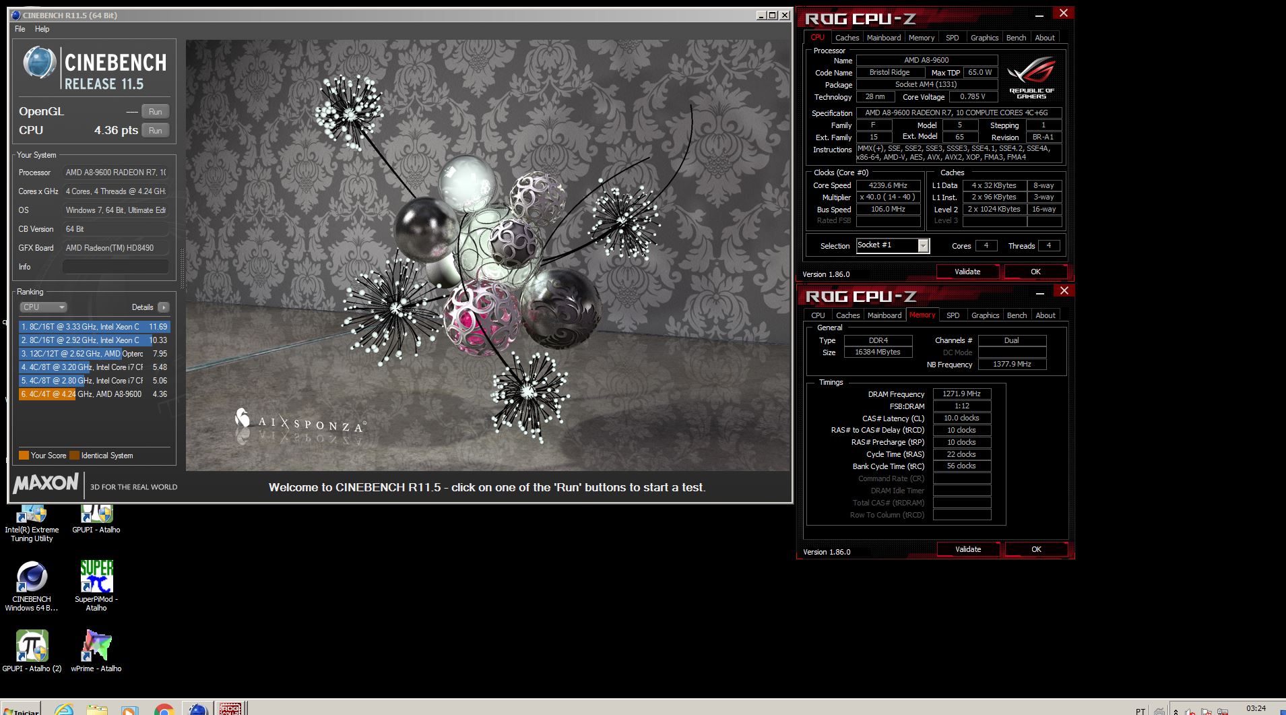Image resolution: width=1286 pixels, height=715 pixels.
Task: Open Graphics tab in lower CPU-Z window
Action: click(985, 315)
